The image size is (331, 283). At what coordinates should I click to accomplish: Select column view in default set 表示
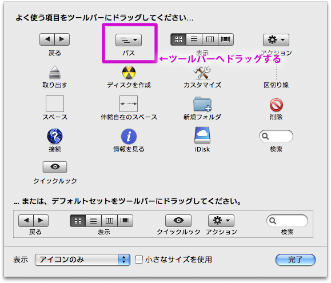(109, 221)
